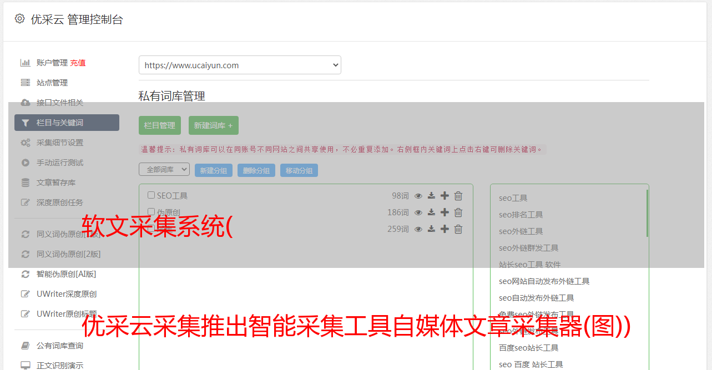Delete the 186词 library with trash icon
The image size is (712, 370).
pyautogui.click(x=458, y=212)
